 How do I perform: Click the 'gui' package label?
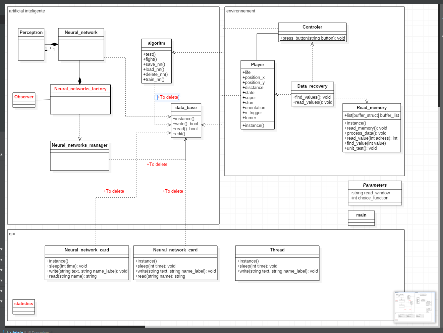pos(12,234)
